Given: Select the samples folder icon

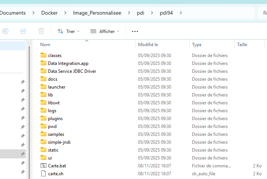Looking at the screenshot, I should 43,134.
